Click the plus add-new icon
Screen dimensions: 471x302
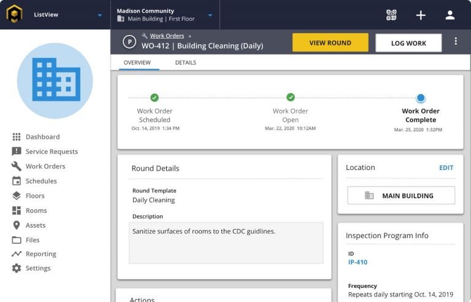[421, 15]
